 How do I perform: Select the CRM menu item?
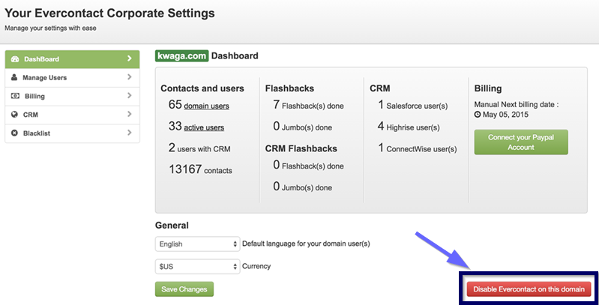point(72,115)
